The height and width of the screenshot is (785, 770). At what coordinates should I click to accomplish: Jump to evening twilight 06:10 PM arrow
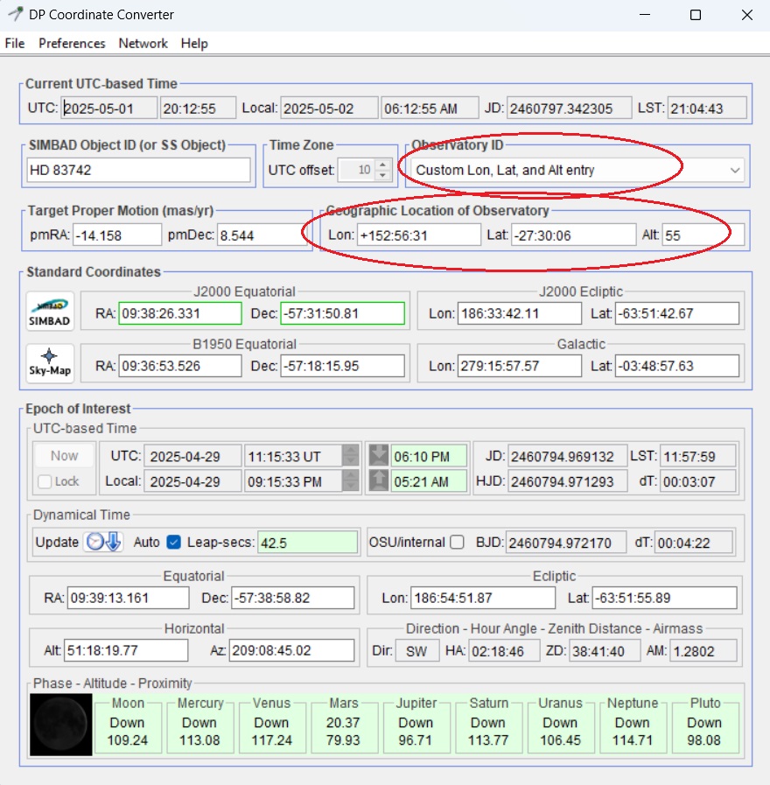click(379, 456)
